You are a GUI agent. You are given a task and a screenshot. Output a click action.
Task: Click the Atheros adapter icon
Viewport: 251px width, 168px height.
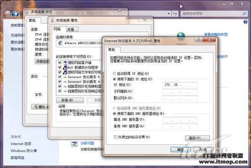point(60,43)
